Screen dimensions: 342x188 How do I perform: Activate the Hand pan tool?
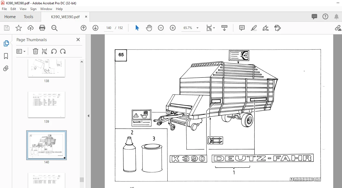point(149,28)
